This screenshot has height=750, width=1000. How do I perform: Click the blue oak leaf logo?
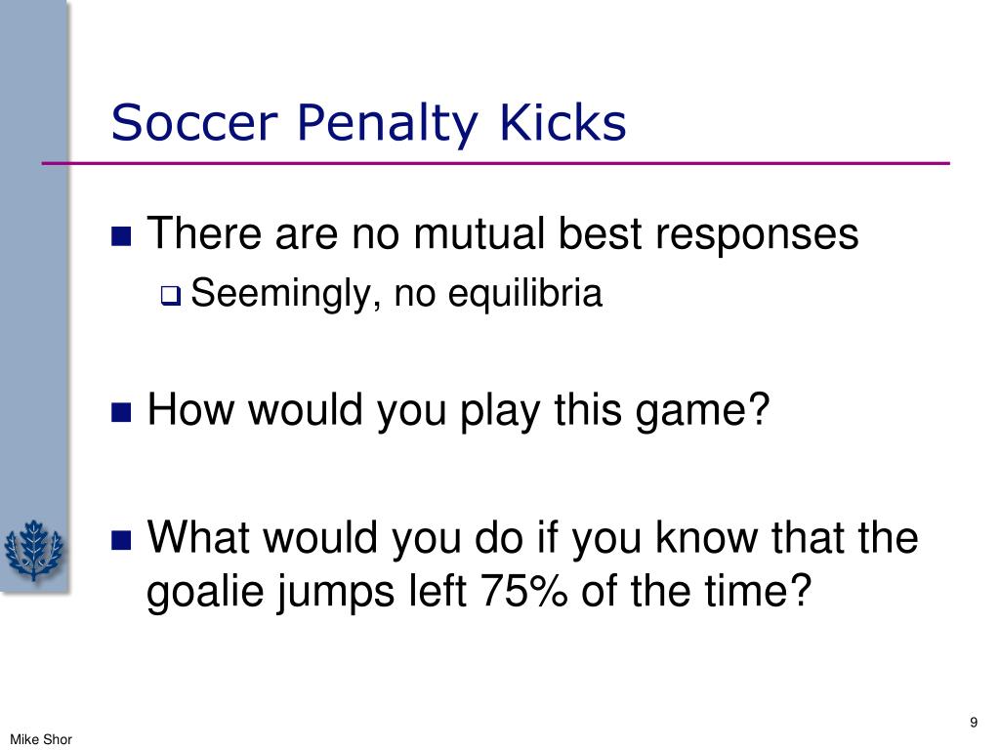[33, 550]
